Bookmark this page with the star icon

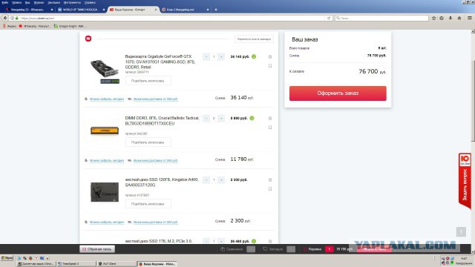point(433,18)
